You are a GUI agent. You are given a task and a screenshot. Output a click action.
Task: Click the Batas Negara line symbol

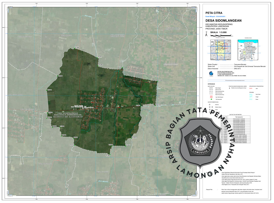coord(211,88)
